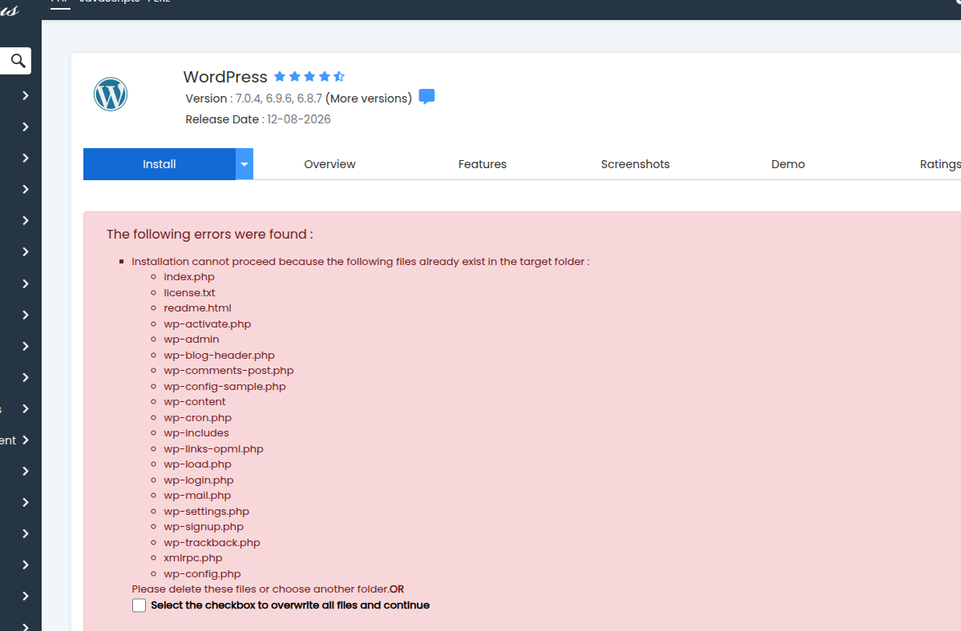Click the half-filled fifth rating star
961x631 pixels.
point(339,77)
